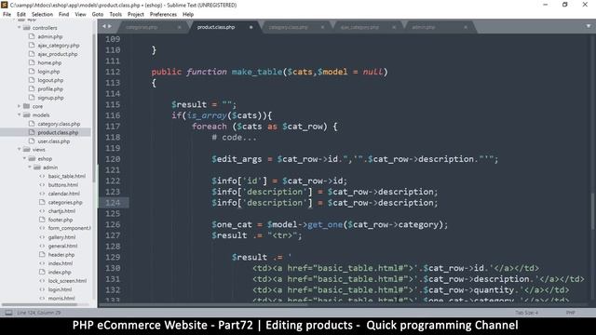Click the code icon beside buttons.html
Viewport: 596px width, 335px height.
click(x=42, y=185)
